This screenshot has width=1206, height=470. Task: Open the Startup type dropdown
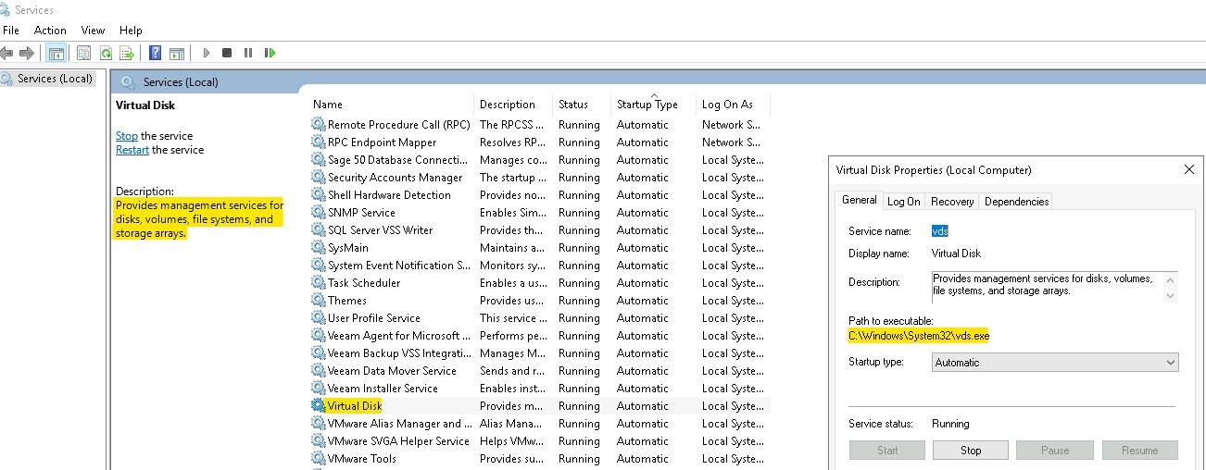(1054, 363)
